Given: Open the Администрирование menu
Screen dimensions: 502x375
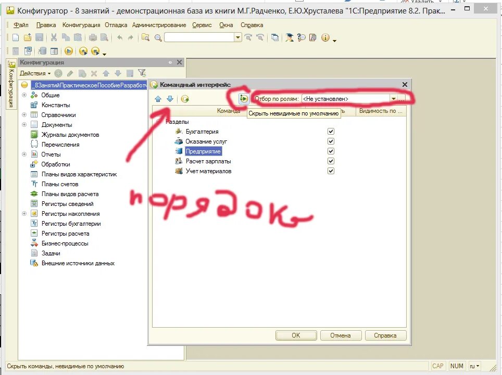Looking at the screenshot, I should [x=159, y=25].
